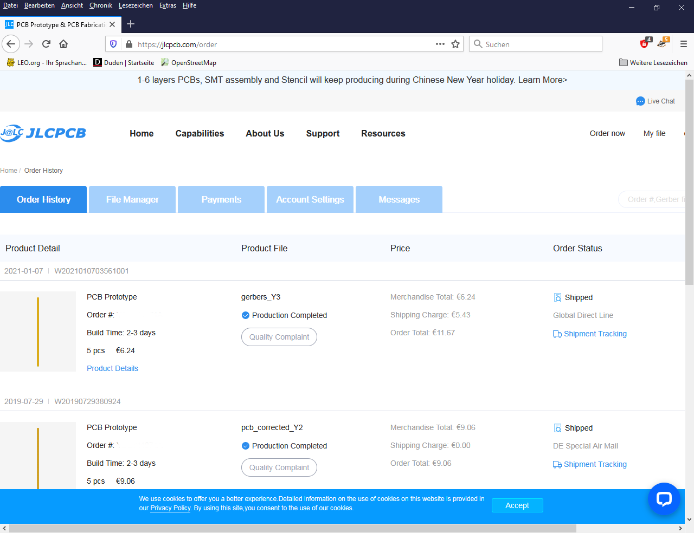Screen dimensions: 694x533
Task: Open the Datei menu
Action: pyautogui.click(x=10, y=5)
